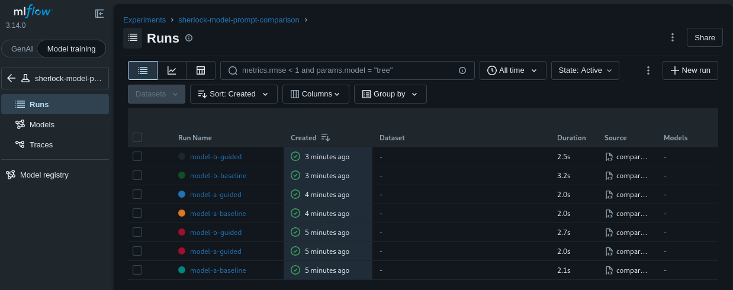Open Runs in the sidebar
The height and width of the screenshot is (290, 733).
pos(55,104)
